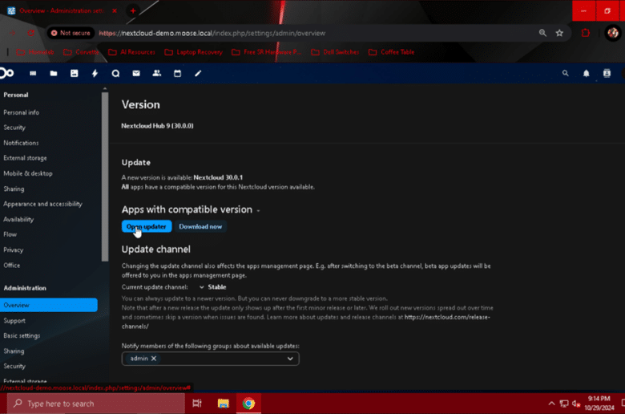
Task: Open personal Security settings
Action: tap(14, 128)
